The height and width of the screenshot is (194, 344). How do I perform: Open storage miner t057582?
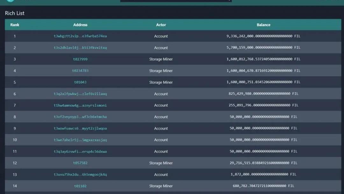coord(80,163)
